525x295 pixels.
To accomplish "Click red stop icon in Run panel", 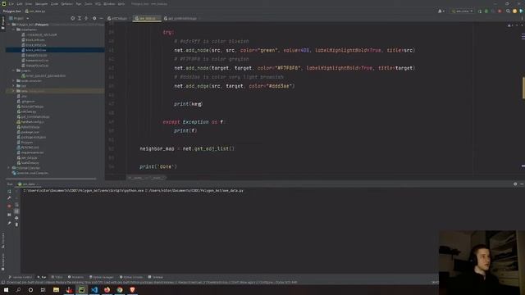I will point(9,206).
